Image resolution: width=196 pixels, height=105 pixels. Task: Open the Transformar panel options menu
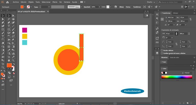(194, 13)
